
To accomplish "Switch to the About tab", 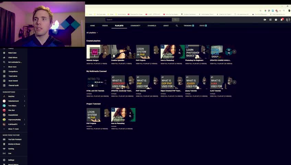I will 166,26.
